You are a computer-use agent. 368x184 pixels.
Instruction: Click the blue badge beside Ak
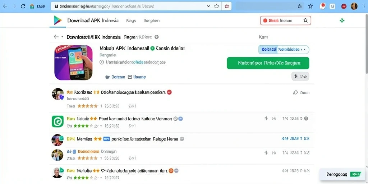(x=74, y=152)
